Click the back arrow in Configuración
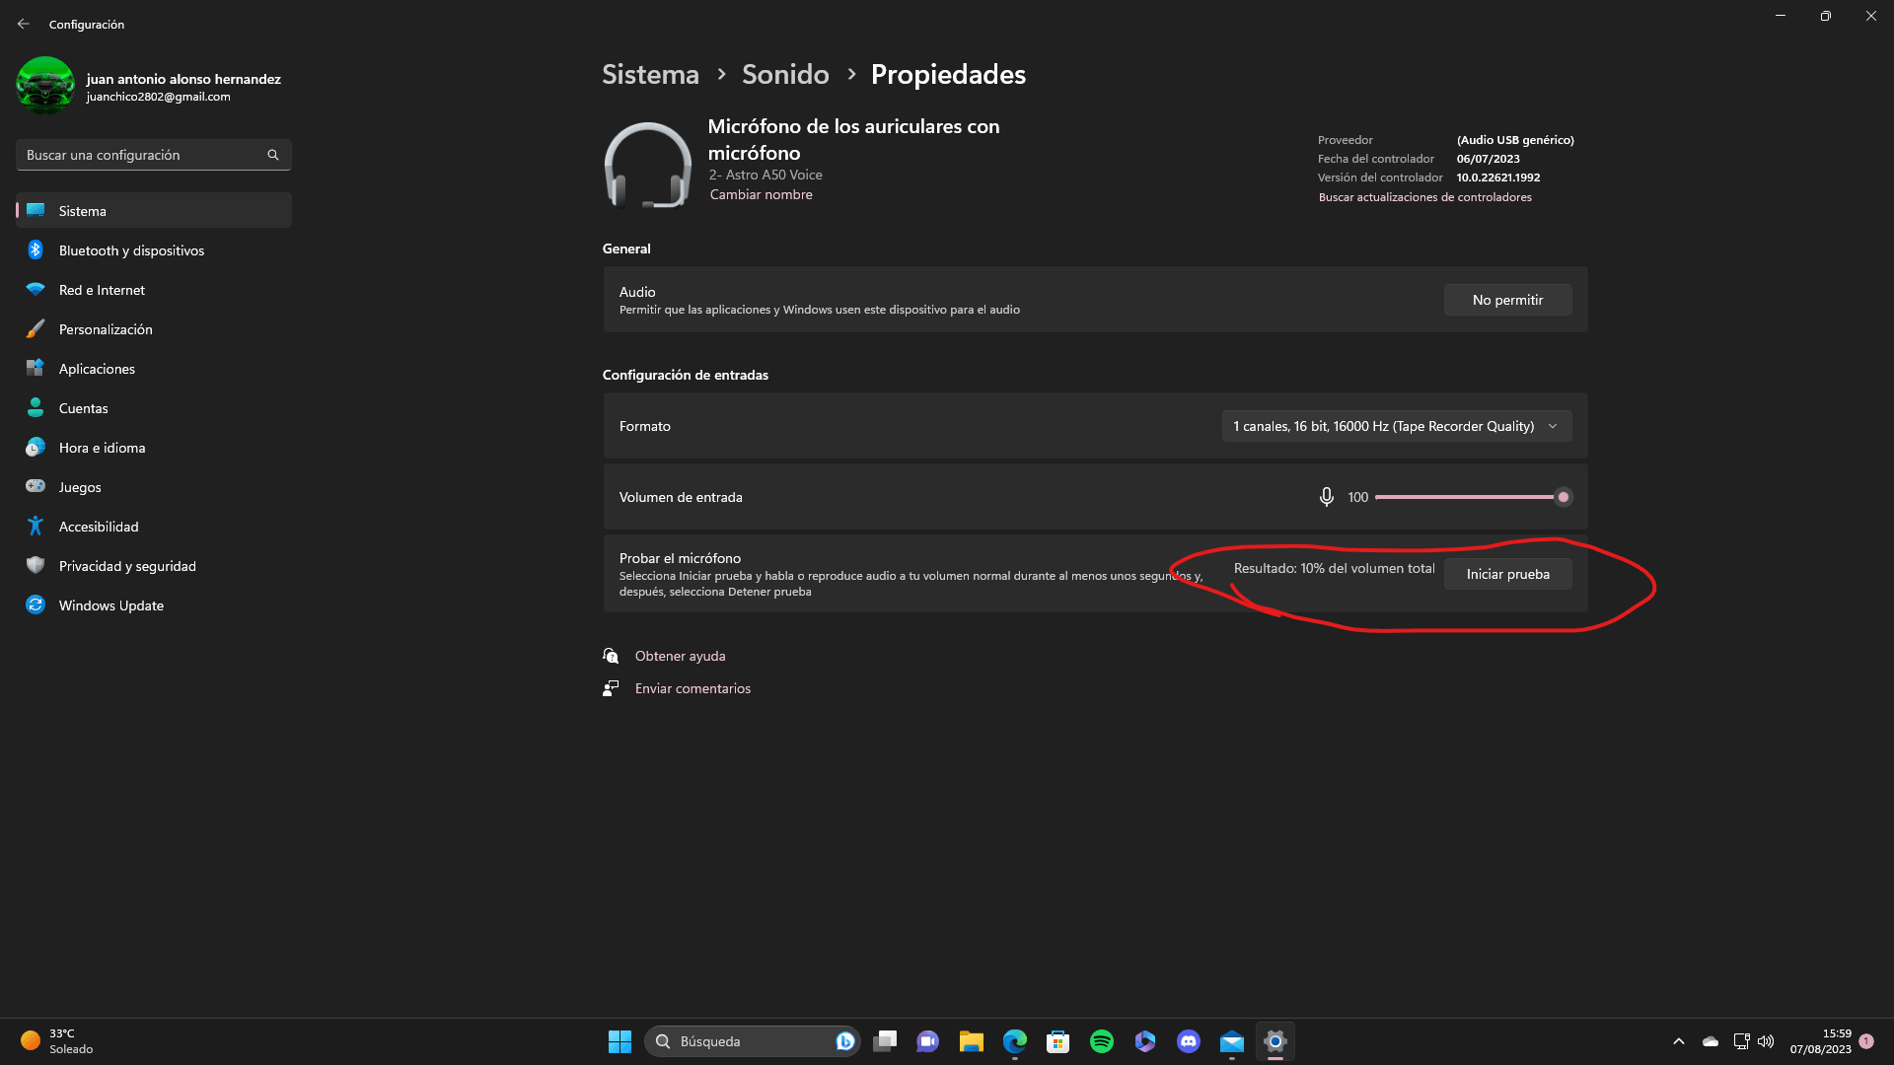 [24, 24]
